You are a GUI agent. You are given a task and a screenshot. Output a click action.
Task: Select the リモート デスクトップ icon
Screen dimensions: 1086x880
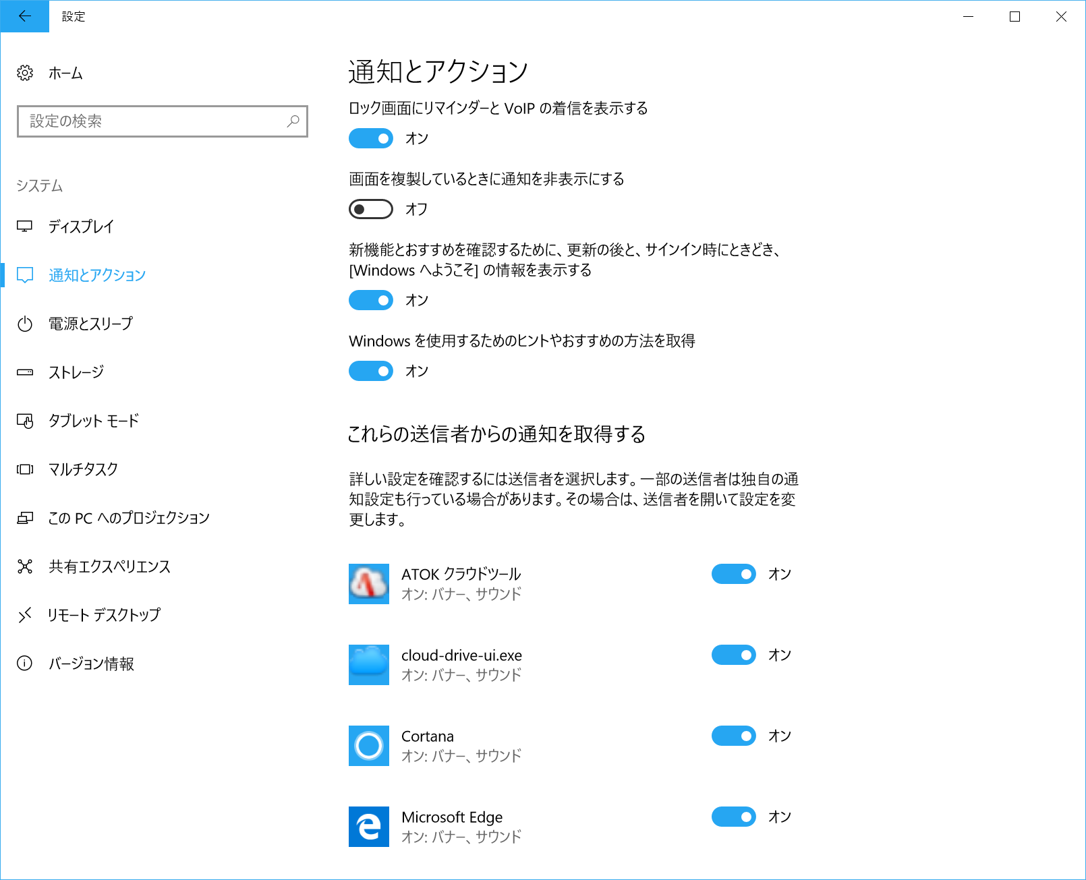25,615
